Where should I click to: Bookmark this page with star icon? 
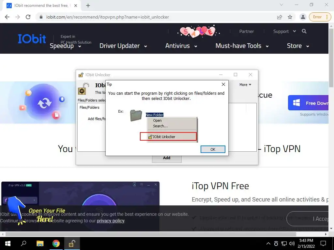290,17
